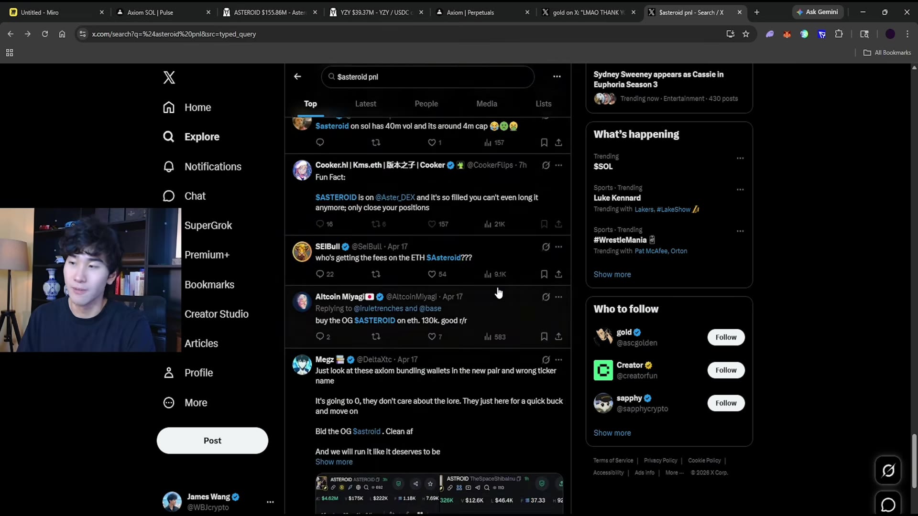Follow the gold account
The height and width of the screenshot is (516, 918).
click(x=726, y=337)
